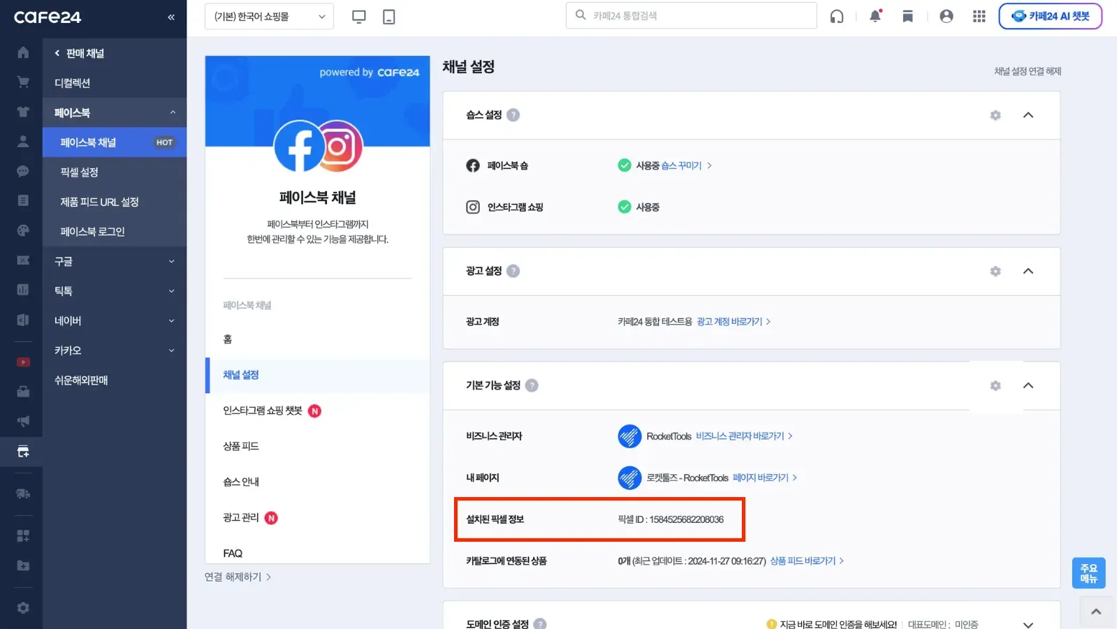Expand the 네이버 sidebar group
1117x629 pixels.
115,320
